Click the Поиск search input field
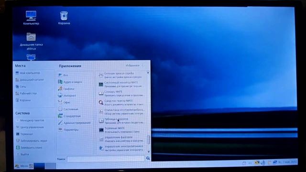 106,159
